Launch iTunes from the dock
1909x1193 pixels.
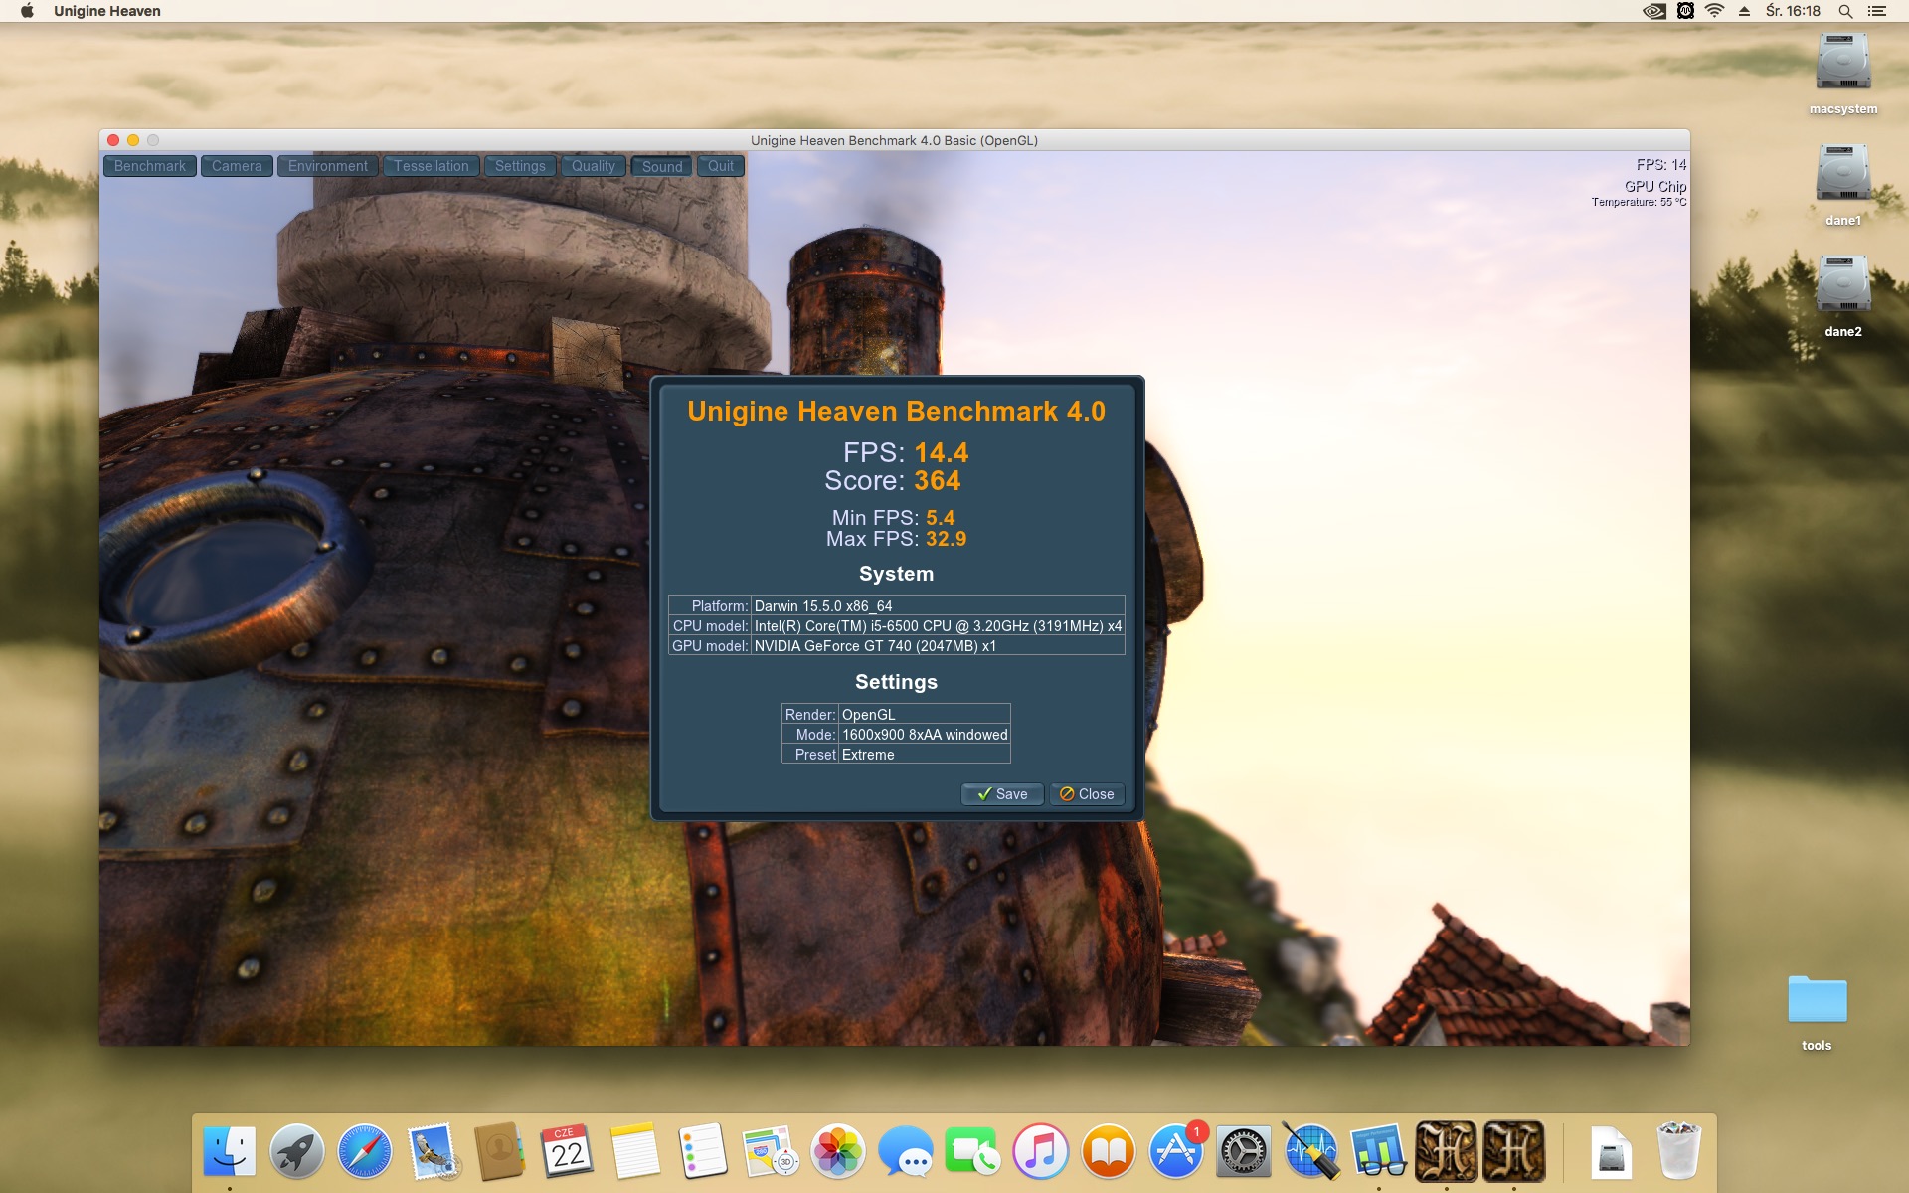[1040, 1151]
